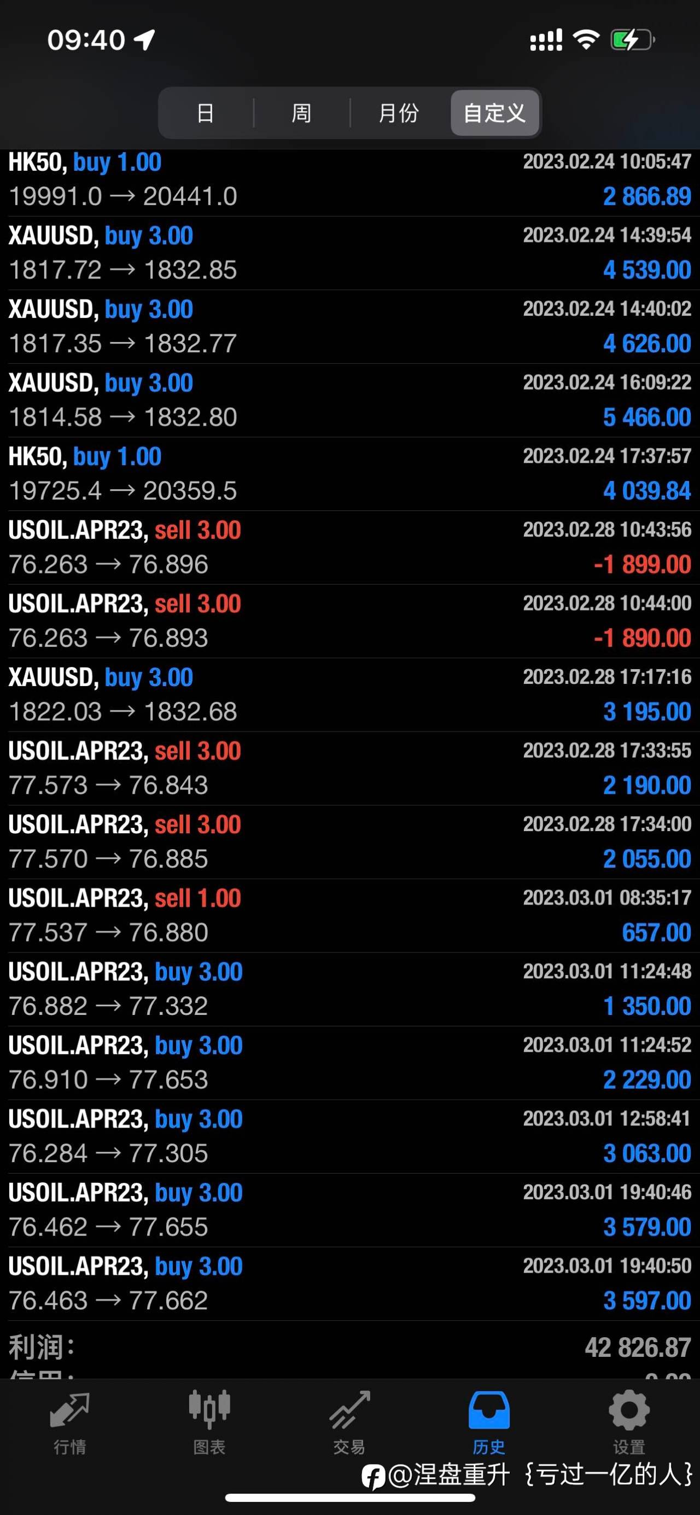Switch period filter to 日
The height and width of the screenshot is (1515, 700).
pyautogui.click(x=205, y=113)
